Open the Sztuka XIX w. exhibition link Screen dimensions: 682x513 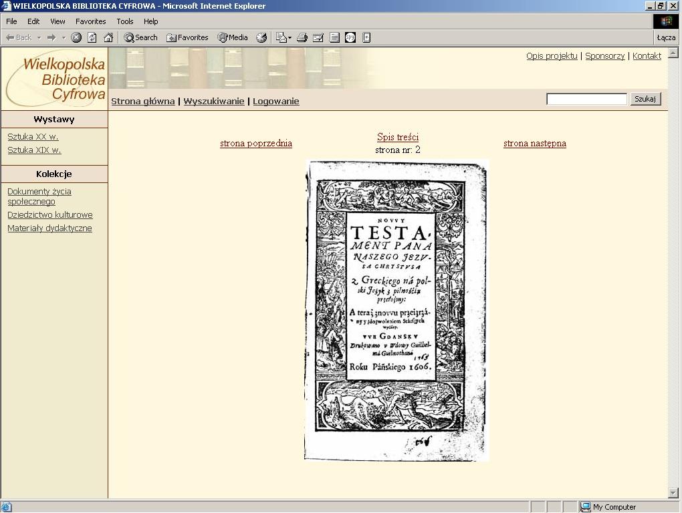click(x=34, y=150)
